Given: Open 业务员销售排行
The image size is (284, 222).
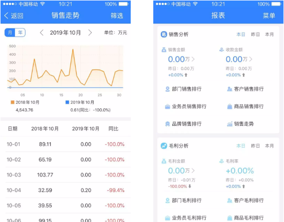Looking at the screenshot, I should coord(189,106).
